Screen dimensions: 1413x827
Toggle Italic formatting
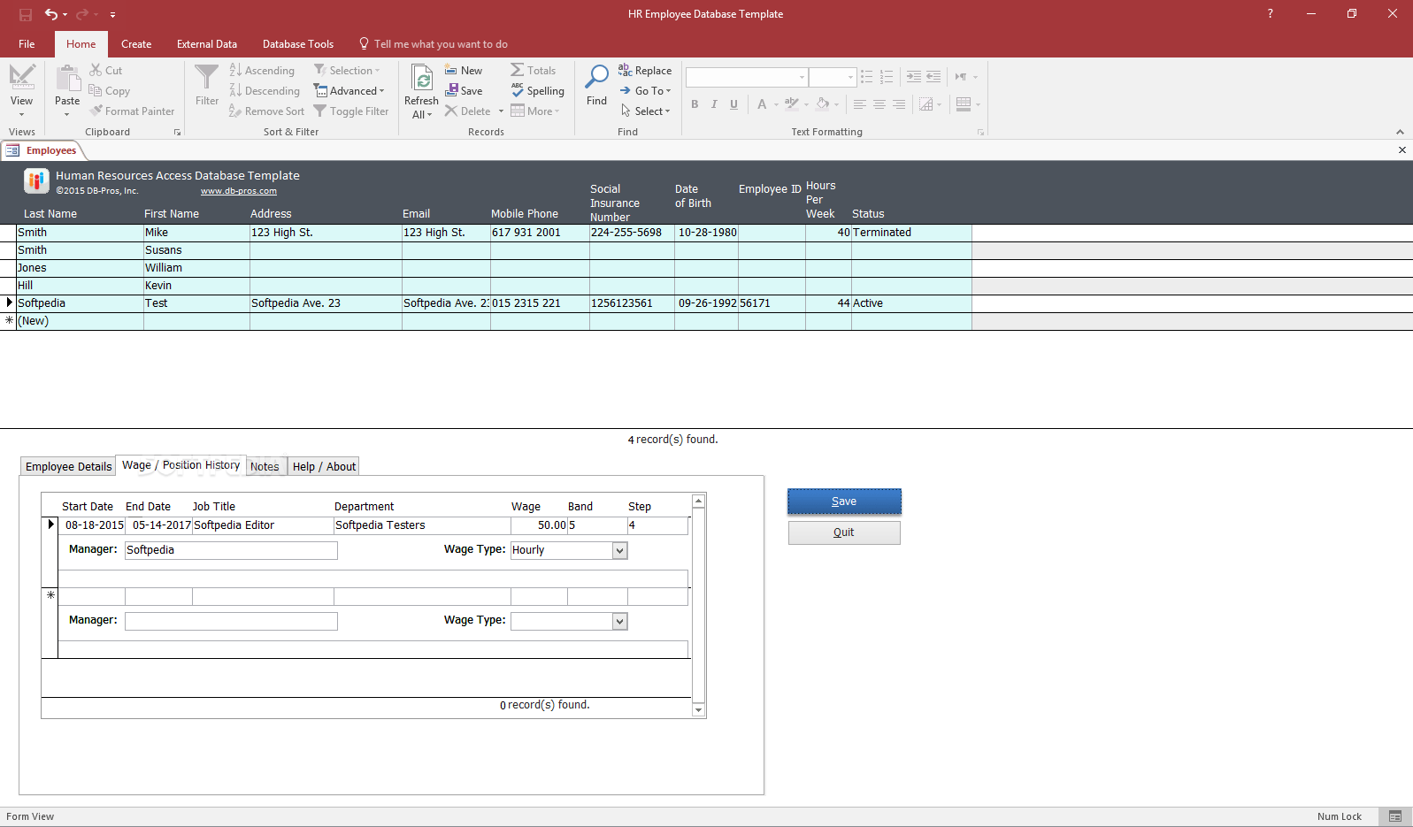point(714,104)
